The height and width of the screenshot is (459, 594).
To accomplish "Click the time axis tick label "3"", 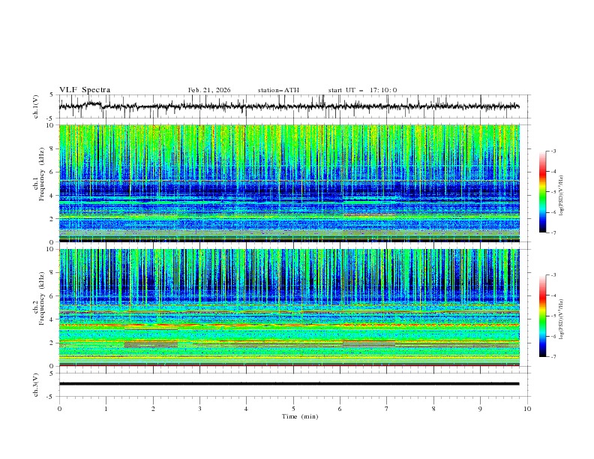I will 199,409.
